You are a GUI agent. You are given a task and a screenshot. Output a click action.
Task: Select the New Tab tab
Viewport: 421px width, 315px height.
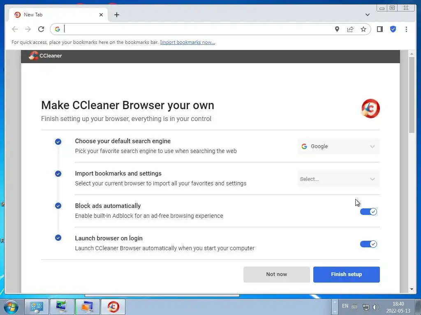pyautogui.click(x=58, y=15)
